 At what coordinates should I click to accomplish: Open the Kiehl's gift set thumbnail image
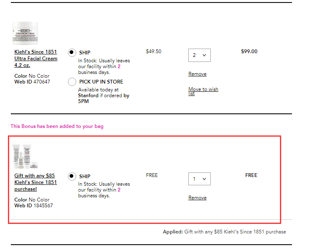[25, 157]
